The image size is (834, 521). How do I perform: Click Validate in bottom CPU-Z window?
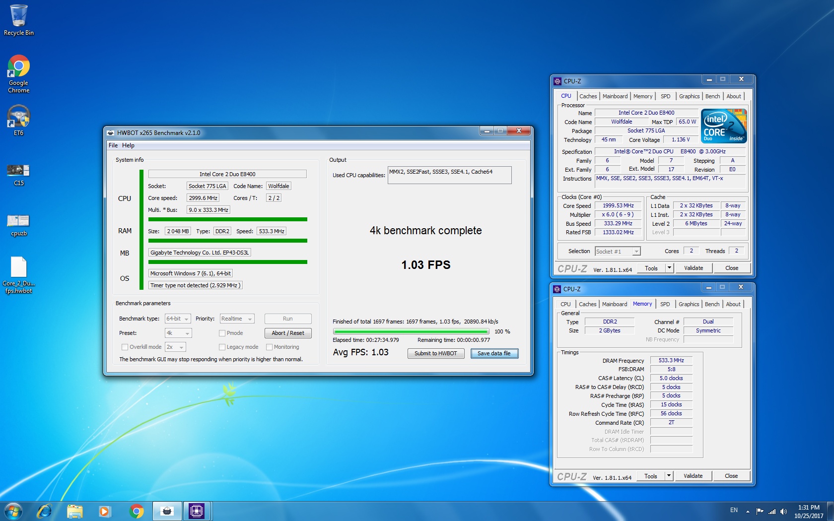click(693, 476)
